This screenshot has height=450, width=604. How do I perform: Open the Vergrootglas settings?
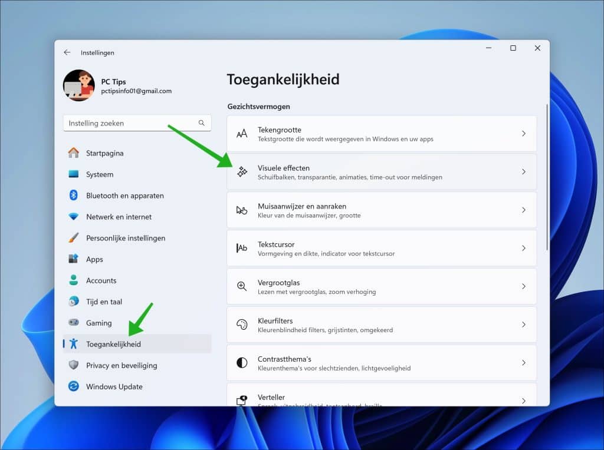pos(382,286)
